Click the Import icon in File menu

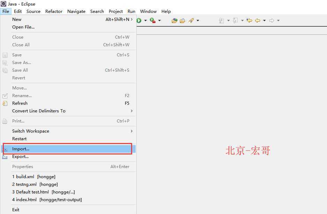pyautogui.click(x=5, y=149)
